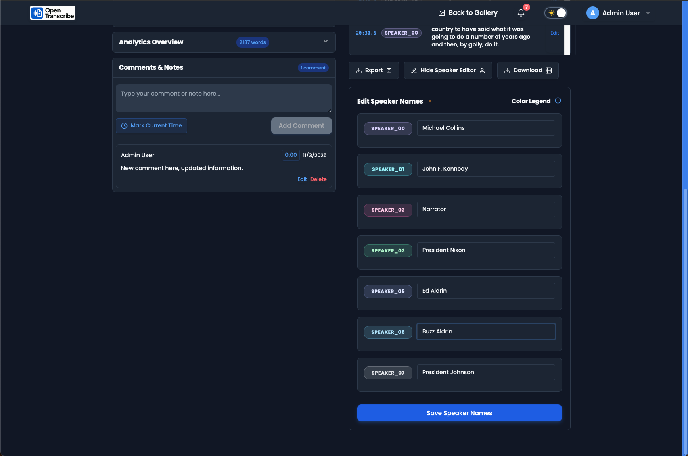Click the SPEAKER_02 pink badge
The width and height of the screenshot is (688, 456).
(x=388, y=210)
